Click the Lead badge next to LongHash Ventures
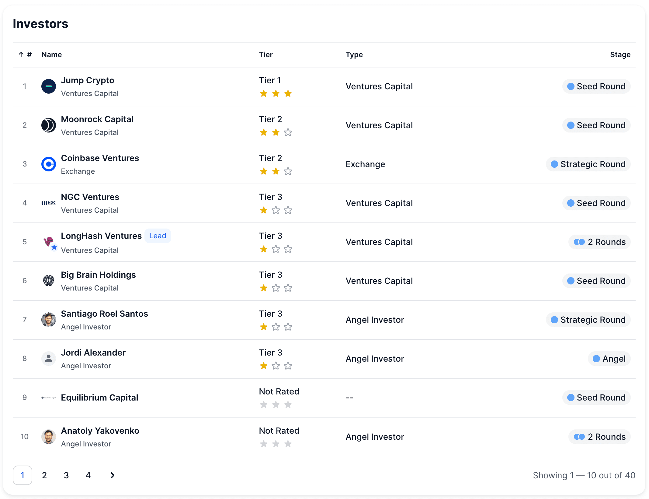649x499 pixels. click(158, 236)
